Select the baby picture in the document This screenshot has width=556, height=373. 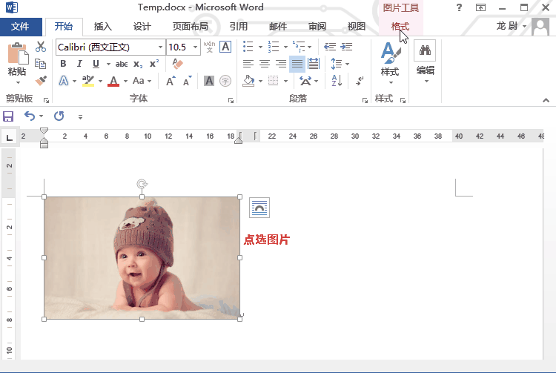[x=142, y=257]
